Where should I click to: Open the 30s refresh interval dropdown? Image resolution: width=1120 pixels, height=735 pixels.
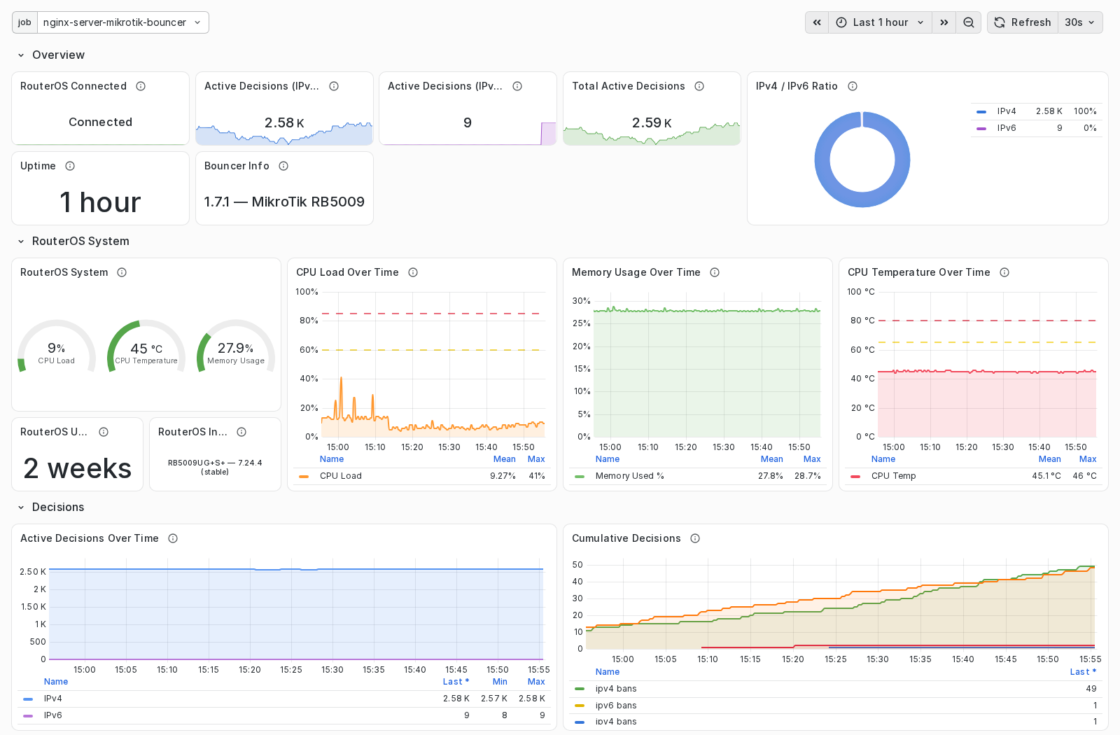(x=1080, y=22)
